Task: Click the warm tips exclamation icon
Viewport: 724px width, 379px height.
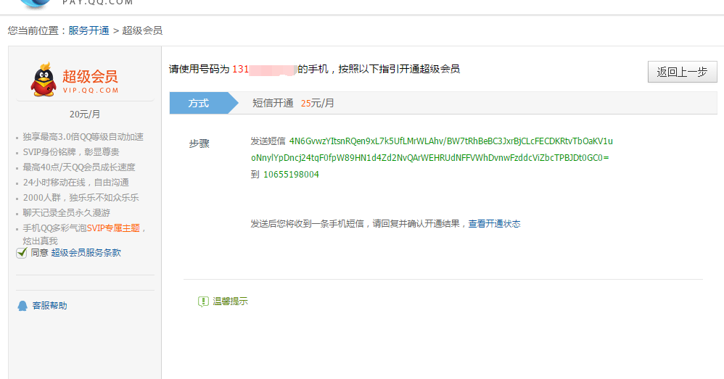Action: tap(203, 301)
